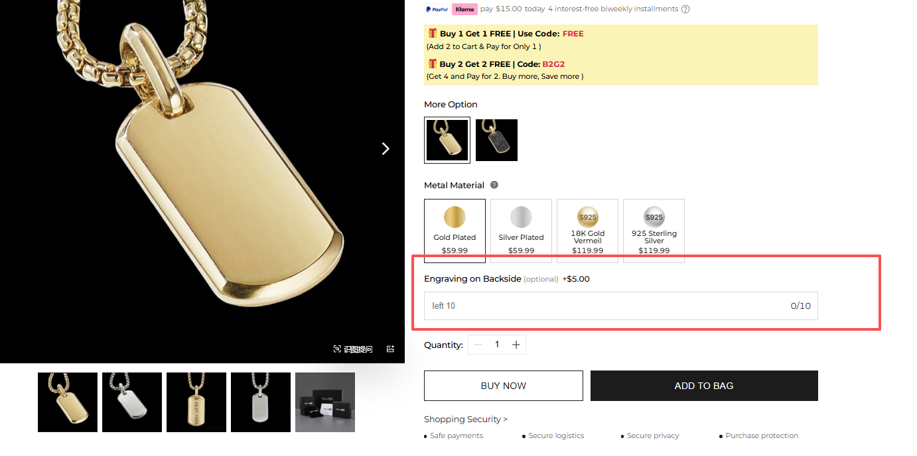
Task: Select the Silver Plated metal option
Action: [x=521, y=231]
